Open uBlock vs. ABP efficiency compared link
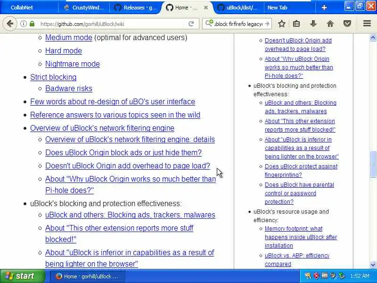 [297, 260]
